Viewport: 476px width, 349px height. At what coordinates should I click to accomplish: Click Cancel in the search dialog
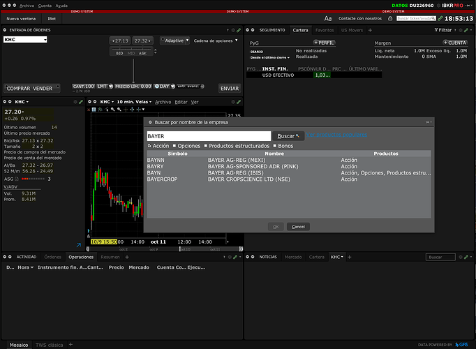tap(298, 227)
